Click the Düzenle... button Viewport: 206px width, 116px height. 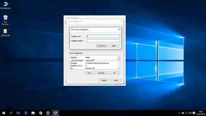point(102,73)
